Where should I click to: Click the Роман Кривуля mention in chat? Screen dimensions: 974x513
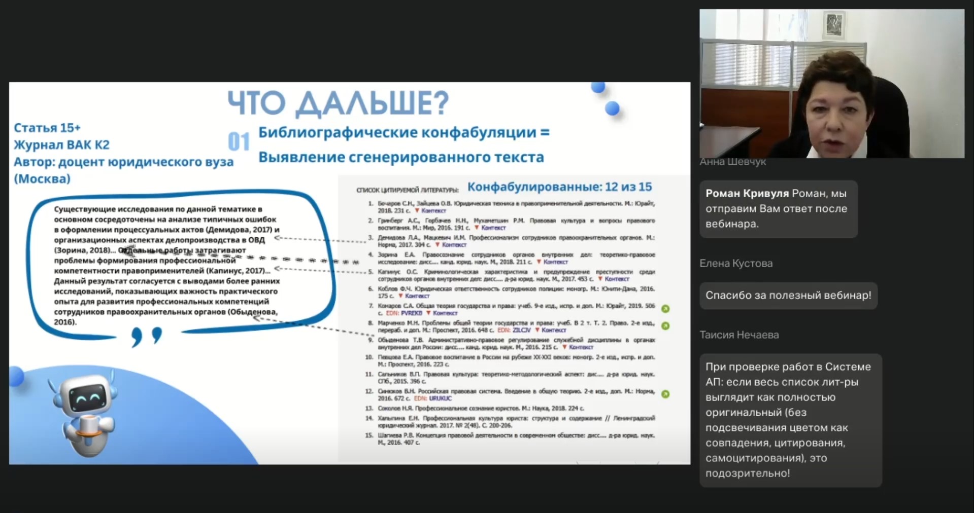pos(747,193)
